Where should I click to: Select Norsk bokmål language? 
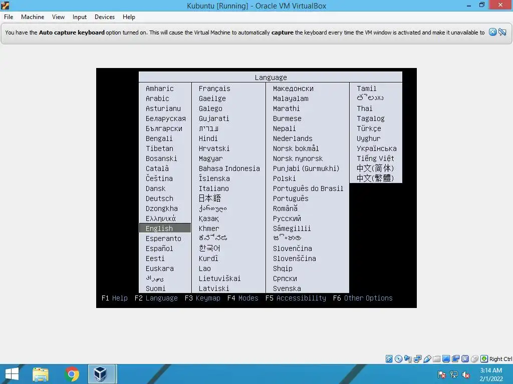[296, 148]
